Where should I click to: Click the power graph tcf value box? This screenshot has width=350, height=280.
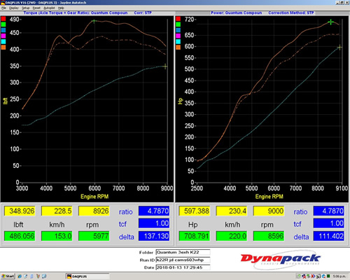tap(328, 223)
